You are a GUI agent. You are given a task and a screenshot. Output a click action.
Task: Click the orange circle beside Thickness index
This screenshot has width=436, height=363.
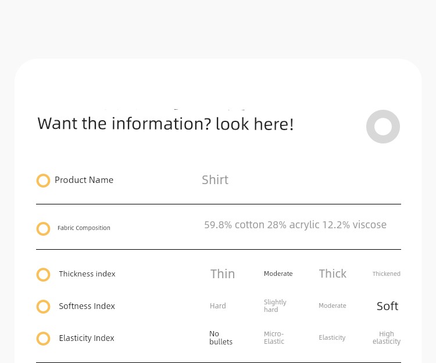click(43, 274)
